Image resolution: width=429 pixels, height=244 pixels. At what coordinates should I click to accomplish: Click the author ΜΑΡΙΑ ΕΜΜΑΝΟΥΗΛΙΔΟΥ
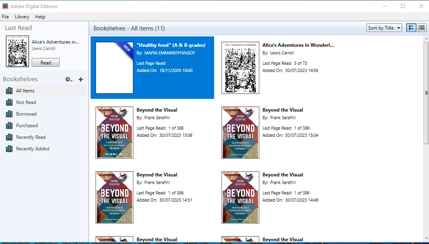[x=170, y=53]
